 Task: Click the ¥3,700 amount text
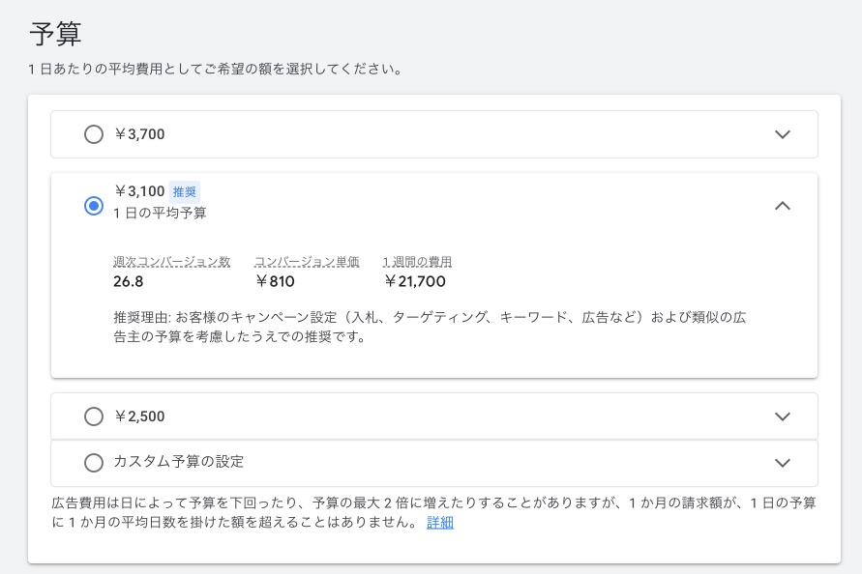tap(139, 134)
